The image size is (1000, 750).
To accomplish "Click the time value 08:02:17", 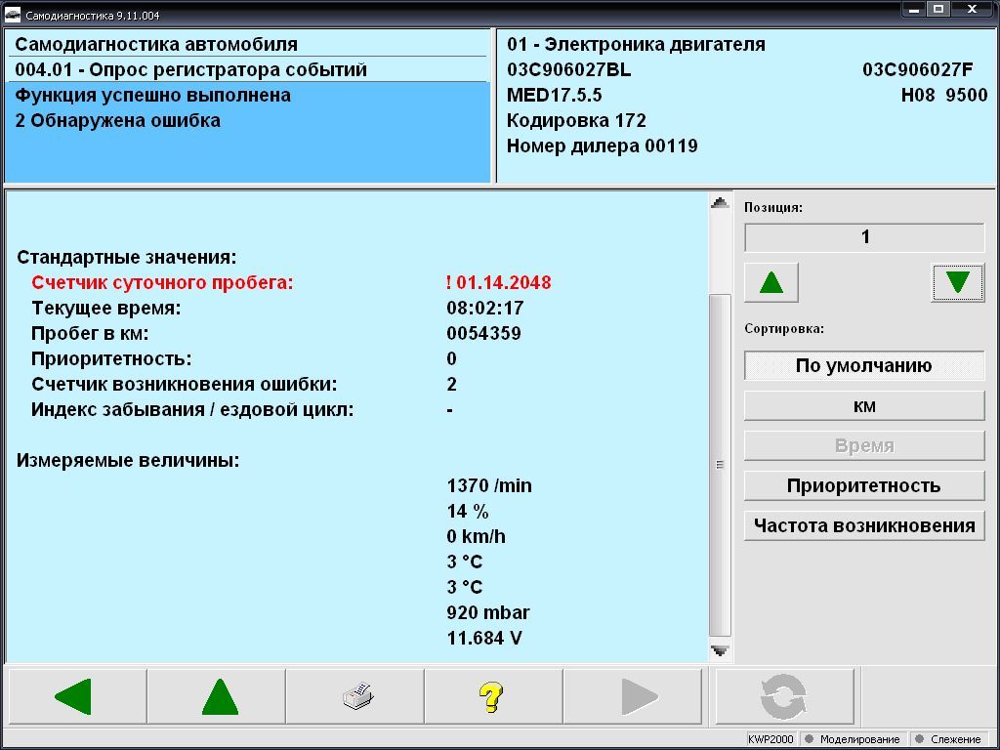I will point(485,308).
